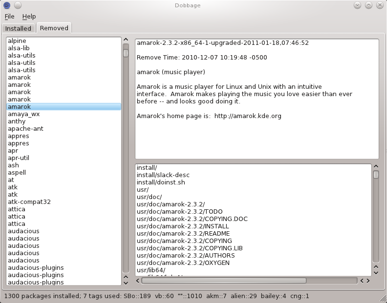Screen dimensions: 387x303
Task: Click the usr/doc/amarok-2.3.2/COPYING.LIB row
Action: (254, 248)
